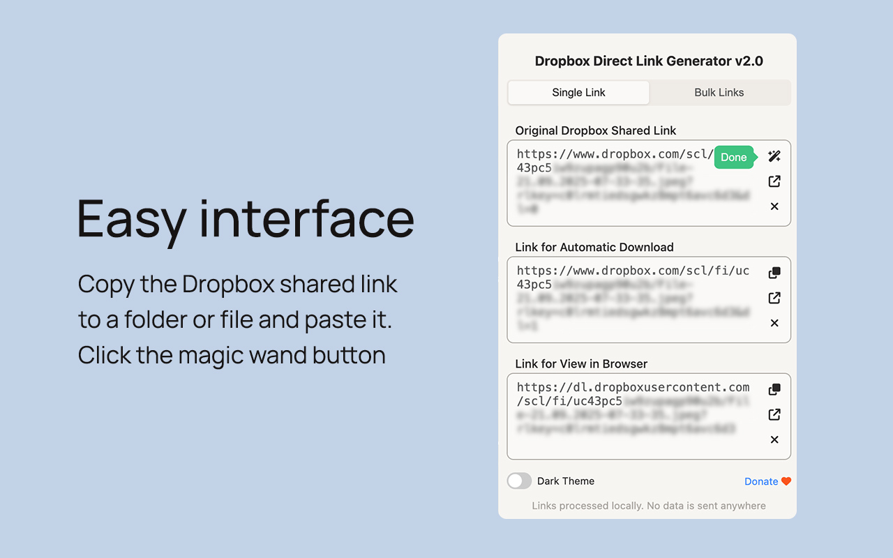893x558 pixels.
Task: Click the Dropbox Direct Link Generator v2.0 title
Action: pyautogui.click(x=649, y=61)
